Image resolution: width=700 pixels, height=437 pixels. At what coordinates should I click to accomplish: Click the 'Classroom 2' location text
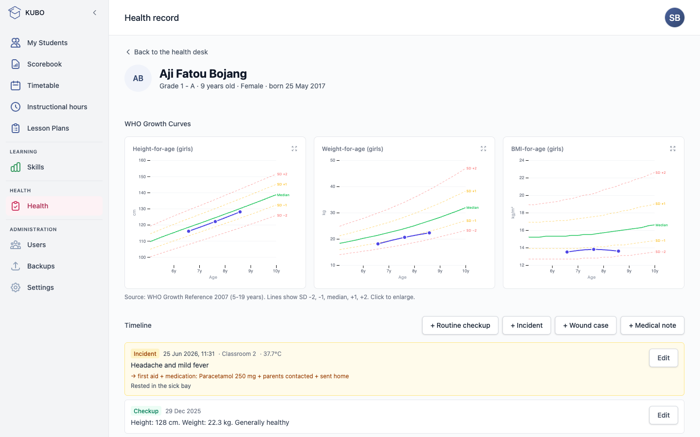pos(239,354)
